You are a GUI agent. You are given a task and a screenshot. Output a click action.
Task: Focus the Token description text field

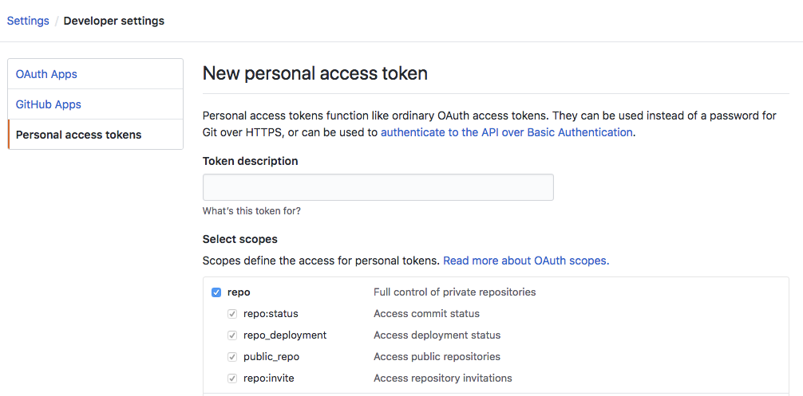point(378,187)
